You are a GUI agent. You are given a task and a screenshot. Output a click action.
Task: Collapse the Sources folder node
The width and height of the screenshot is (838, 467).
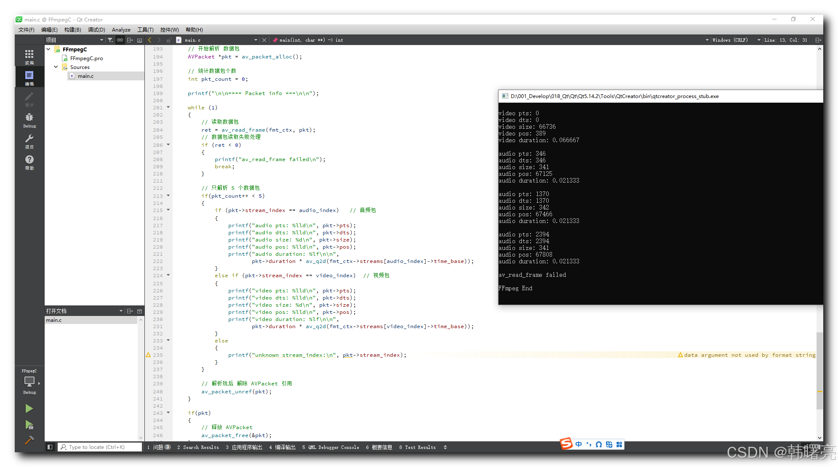56,67
